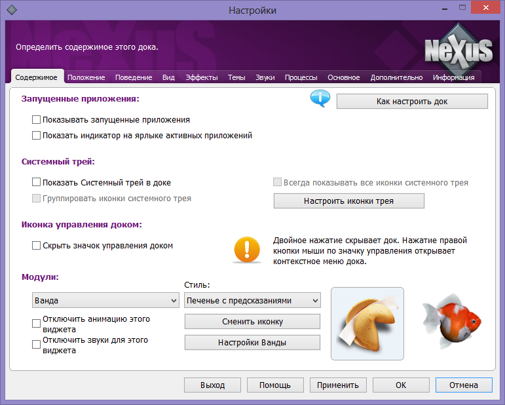
Task: Click the Системный трей heading
Action: pyautogui.click(x=58, y=161)
